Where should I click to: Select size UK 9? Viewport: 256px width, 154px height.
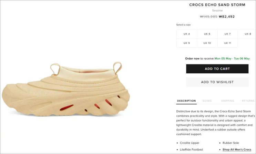[x=187, y=43]
